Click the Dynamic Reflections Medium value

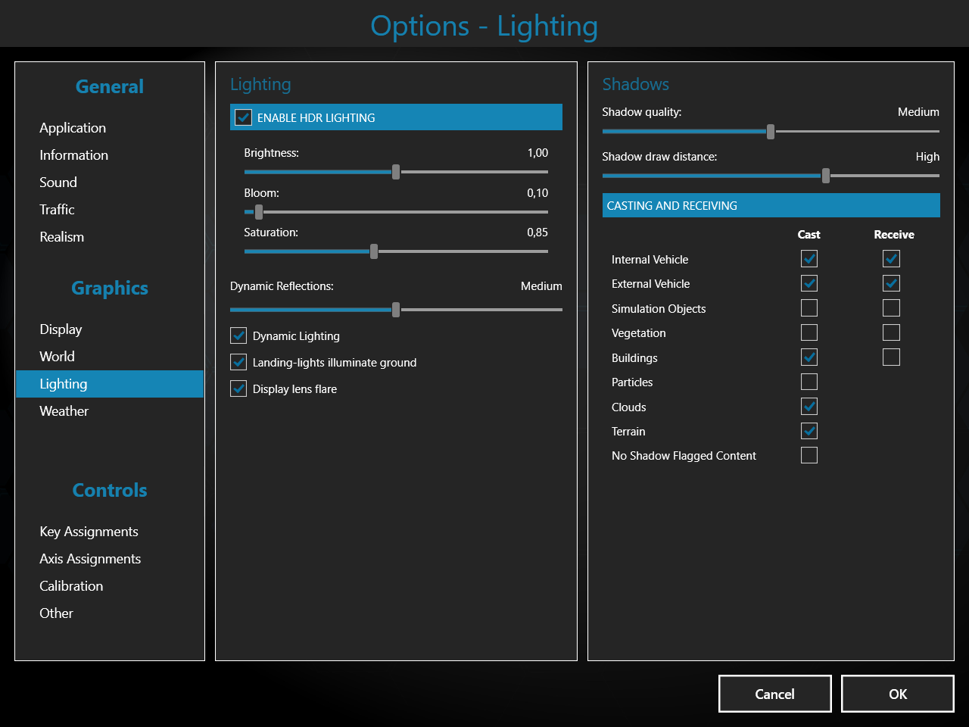click(541, 286)
